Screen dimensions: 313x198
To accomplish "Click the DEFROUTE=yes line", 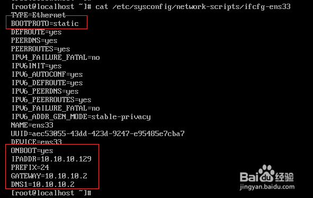I will pyautogui.click(x=37, y=32).
